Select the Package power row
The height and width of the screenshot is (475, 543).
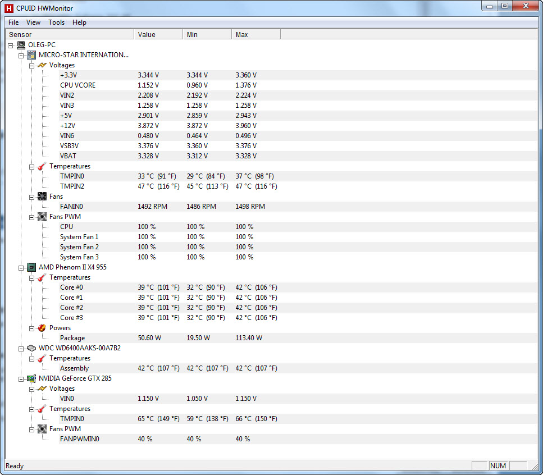298,338
